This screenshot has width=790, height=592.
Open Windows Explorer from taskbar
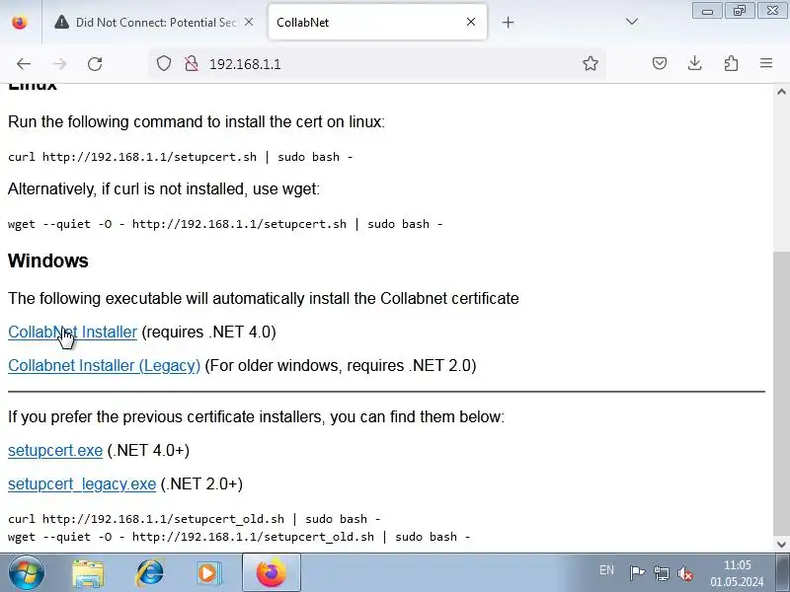[x=89, y=573]
